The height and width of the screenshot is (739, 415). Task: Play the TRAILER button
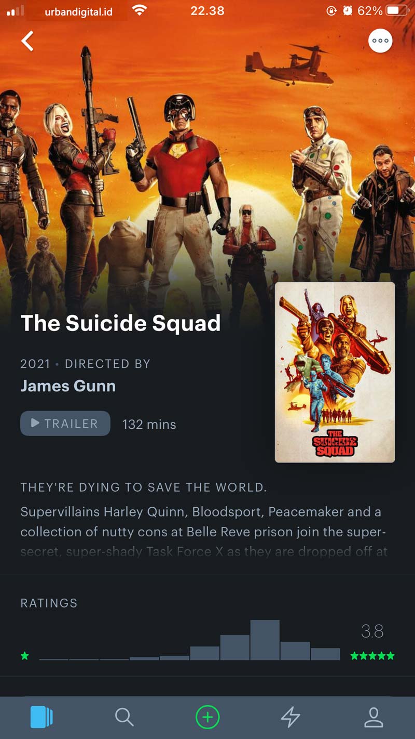[65, 424]
